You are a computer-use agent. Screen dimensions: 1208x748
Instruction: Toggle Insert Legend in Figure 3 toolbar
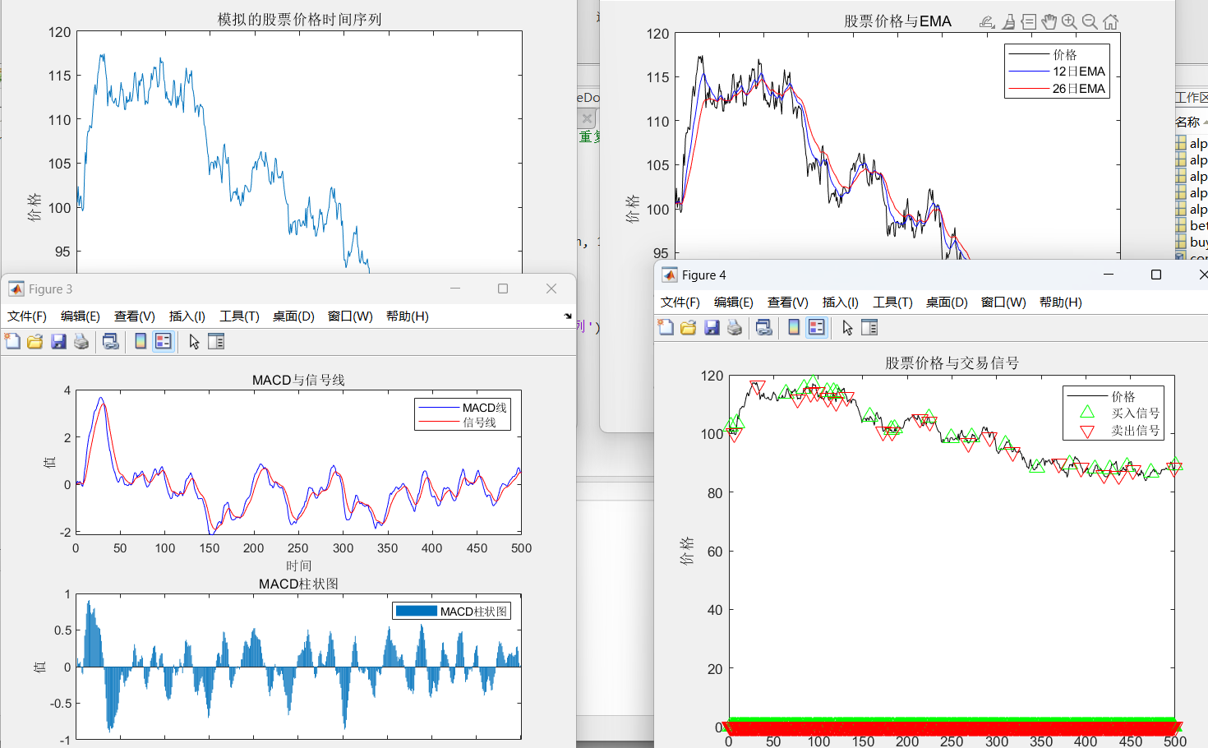click(164, 341)
